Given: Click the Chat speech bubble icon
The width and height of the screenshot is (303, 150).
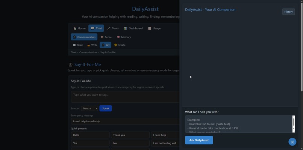Looking at the screenshot, I should point(93,28).
